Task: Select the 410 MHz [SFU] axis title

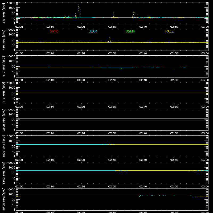Action: pos(3,40)
